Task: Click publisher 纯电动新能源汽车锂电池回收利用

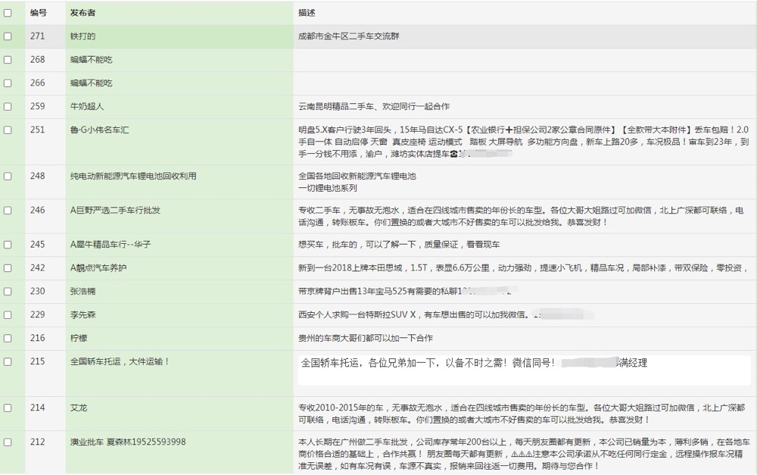Action: pos(133,177)
